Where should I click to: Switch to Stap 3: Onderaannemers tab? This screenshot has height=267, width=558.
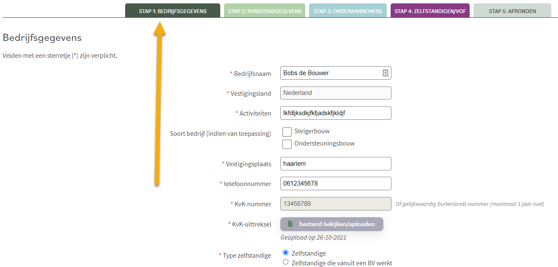(x=348, y=11)
